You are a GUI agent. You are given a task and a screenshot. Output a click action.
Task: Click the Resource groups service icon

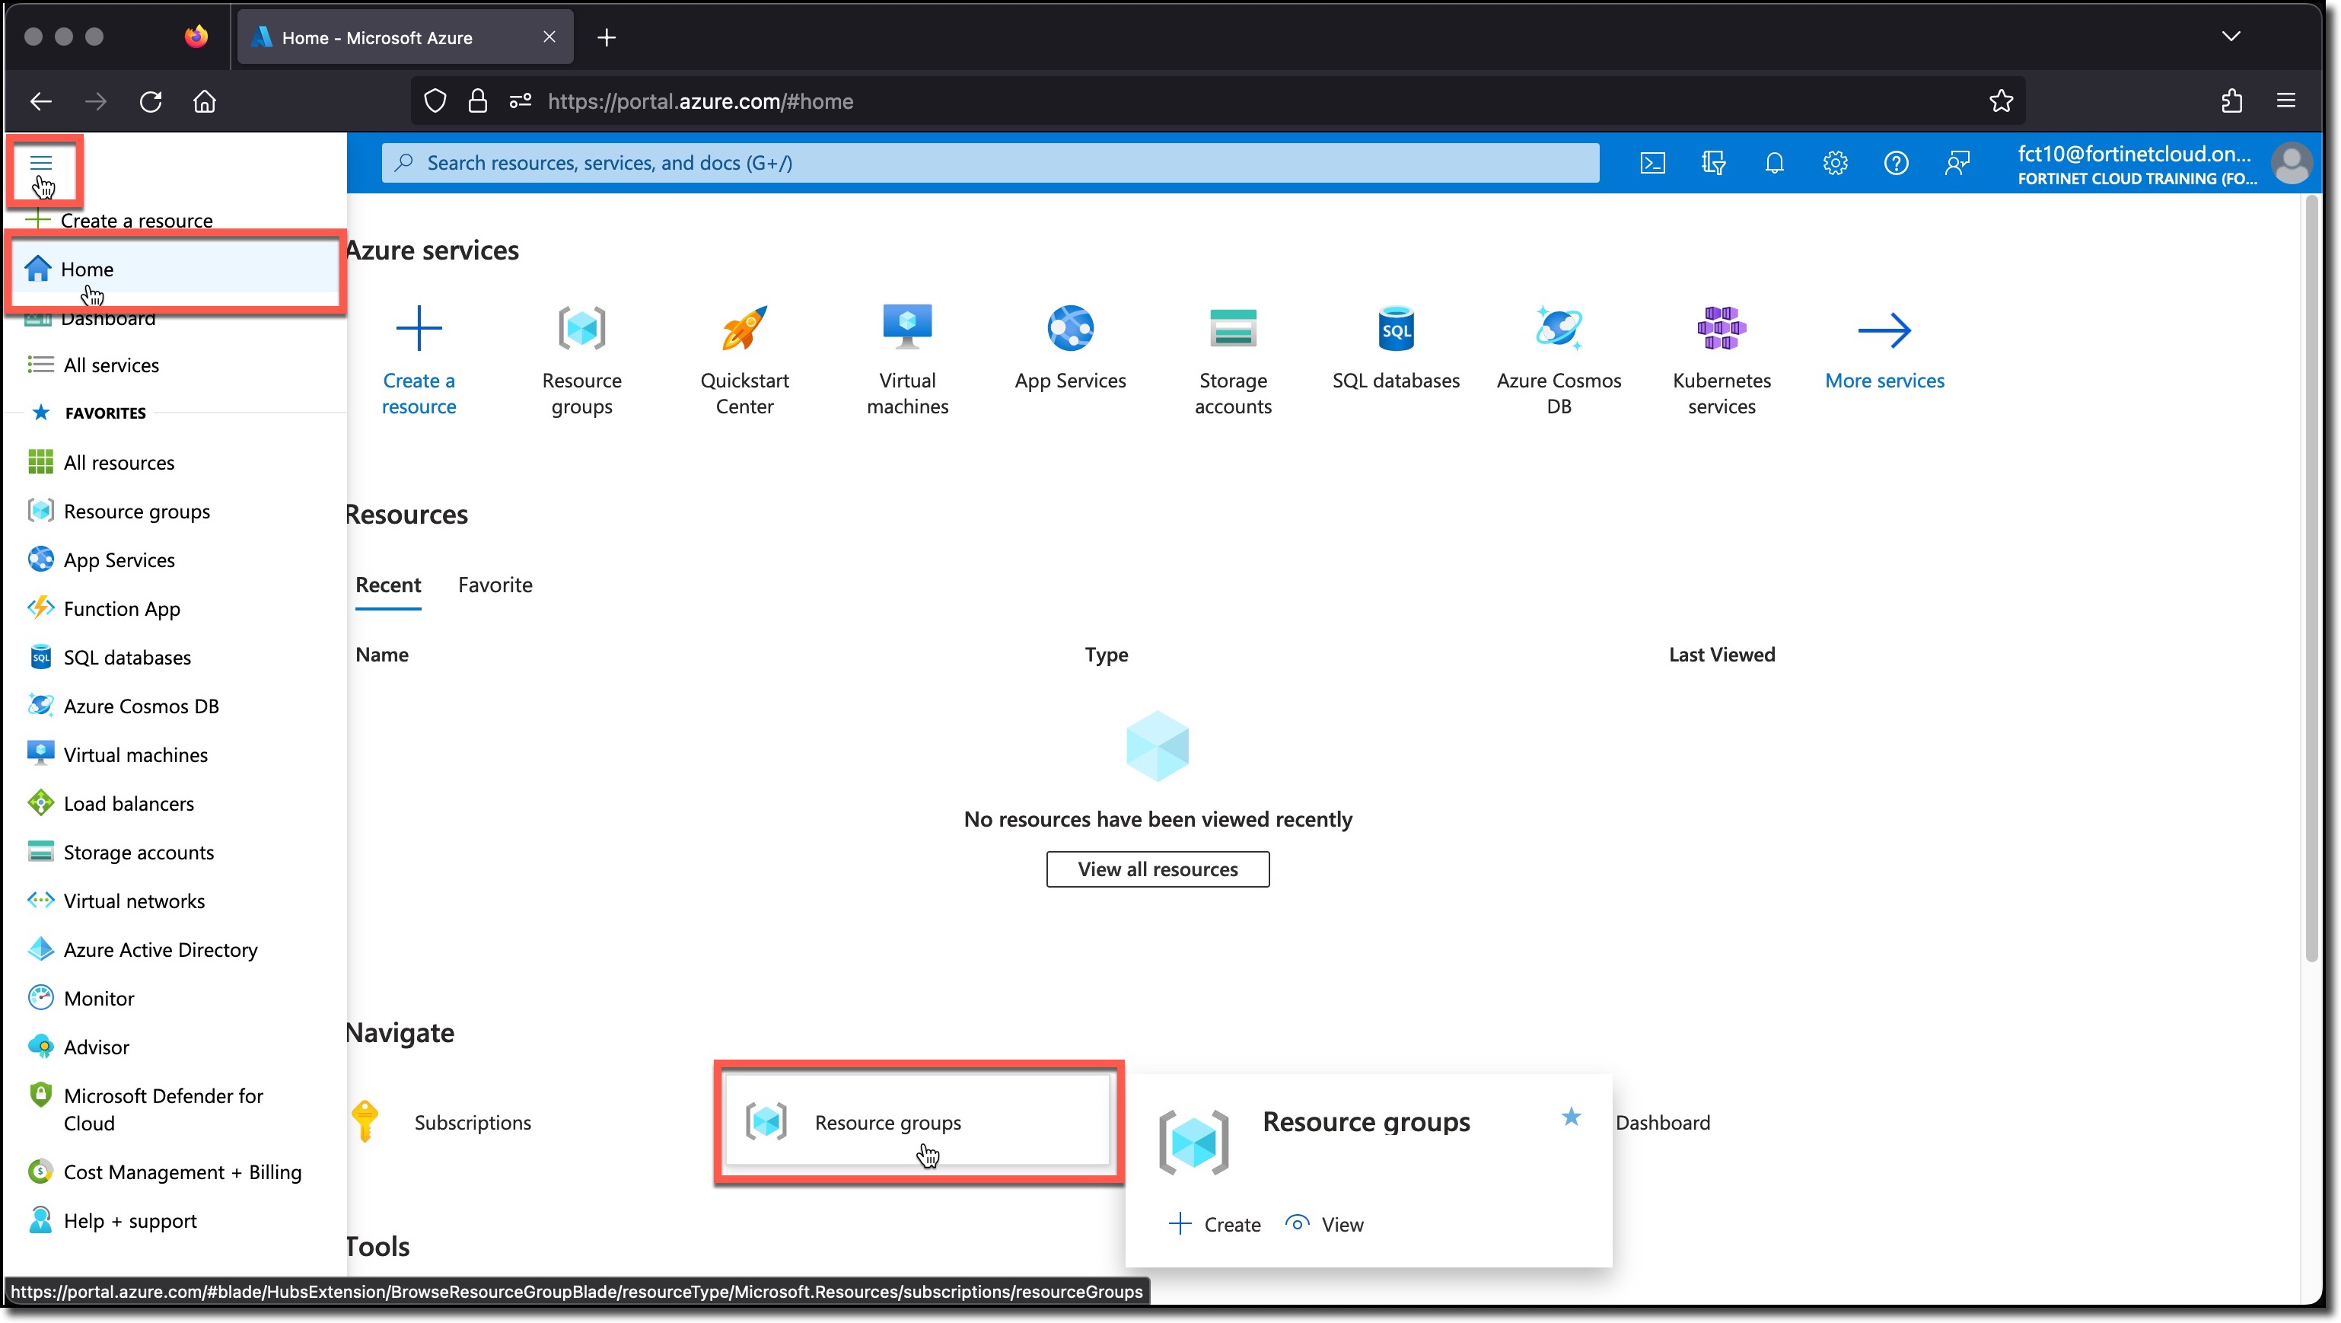click(581, 328)
